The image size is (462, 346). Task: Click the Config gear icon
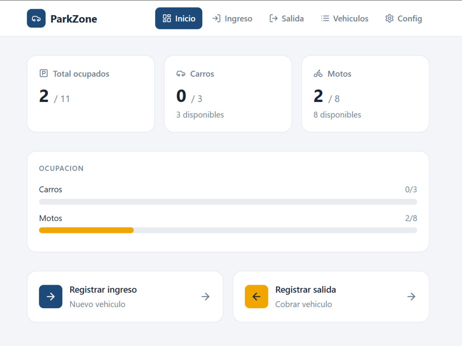[x=389, y=18]
